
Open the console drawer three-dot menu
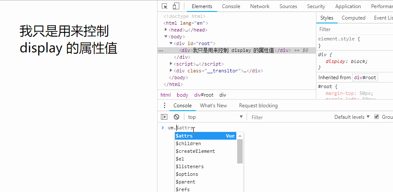tap(164, 106)
